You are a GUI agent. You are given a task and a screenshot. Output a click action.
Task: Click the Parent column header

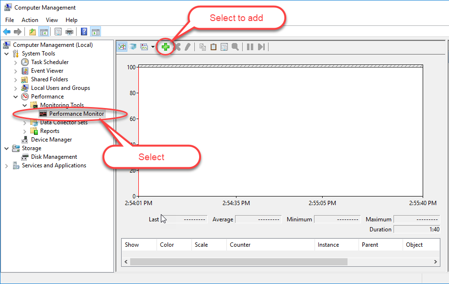point(381,245)
